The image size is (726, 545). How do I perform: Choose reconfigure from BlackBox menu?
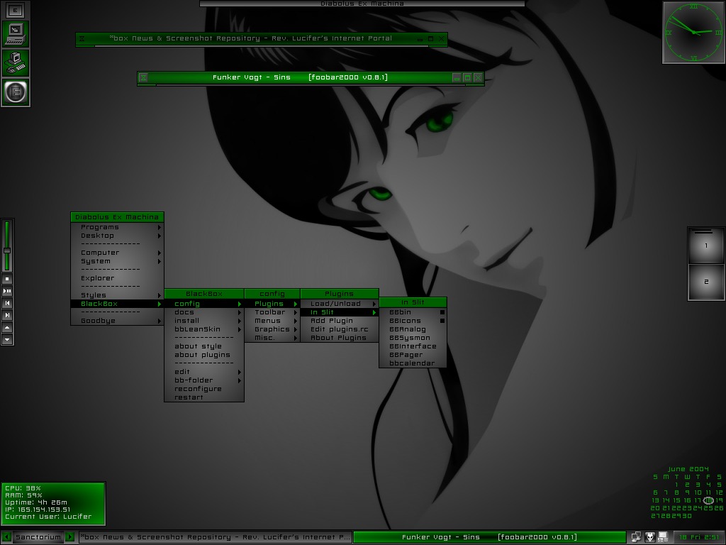[x=199, y=389]
